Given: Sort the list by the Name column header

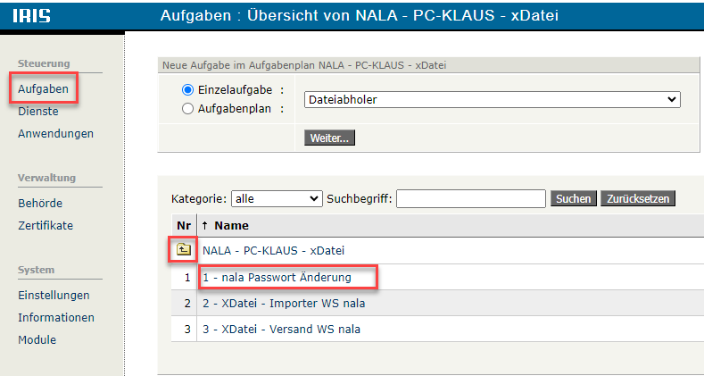Looking at the screenshot, I should coord(231,226).
